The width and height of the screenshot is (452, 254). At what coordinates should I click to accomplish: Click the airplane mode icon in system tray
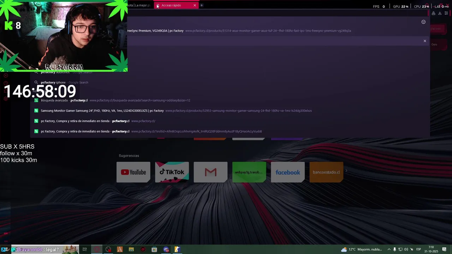tap(411, 249)
